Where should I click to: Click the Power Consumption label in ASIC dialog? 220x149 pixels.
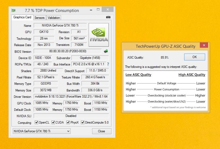[x=167, y=89]
